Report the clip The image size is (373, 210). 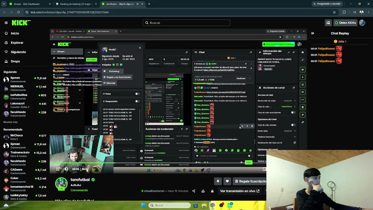212,191
